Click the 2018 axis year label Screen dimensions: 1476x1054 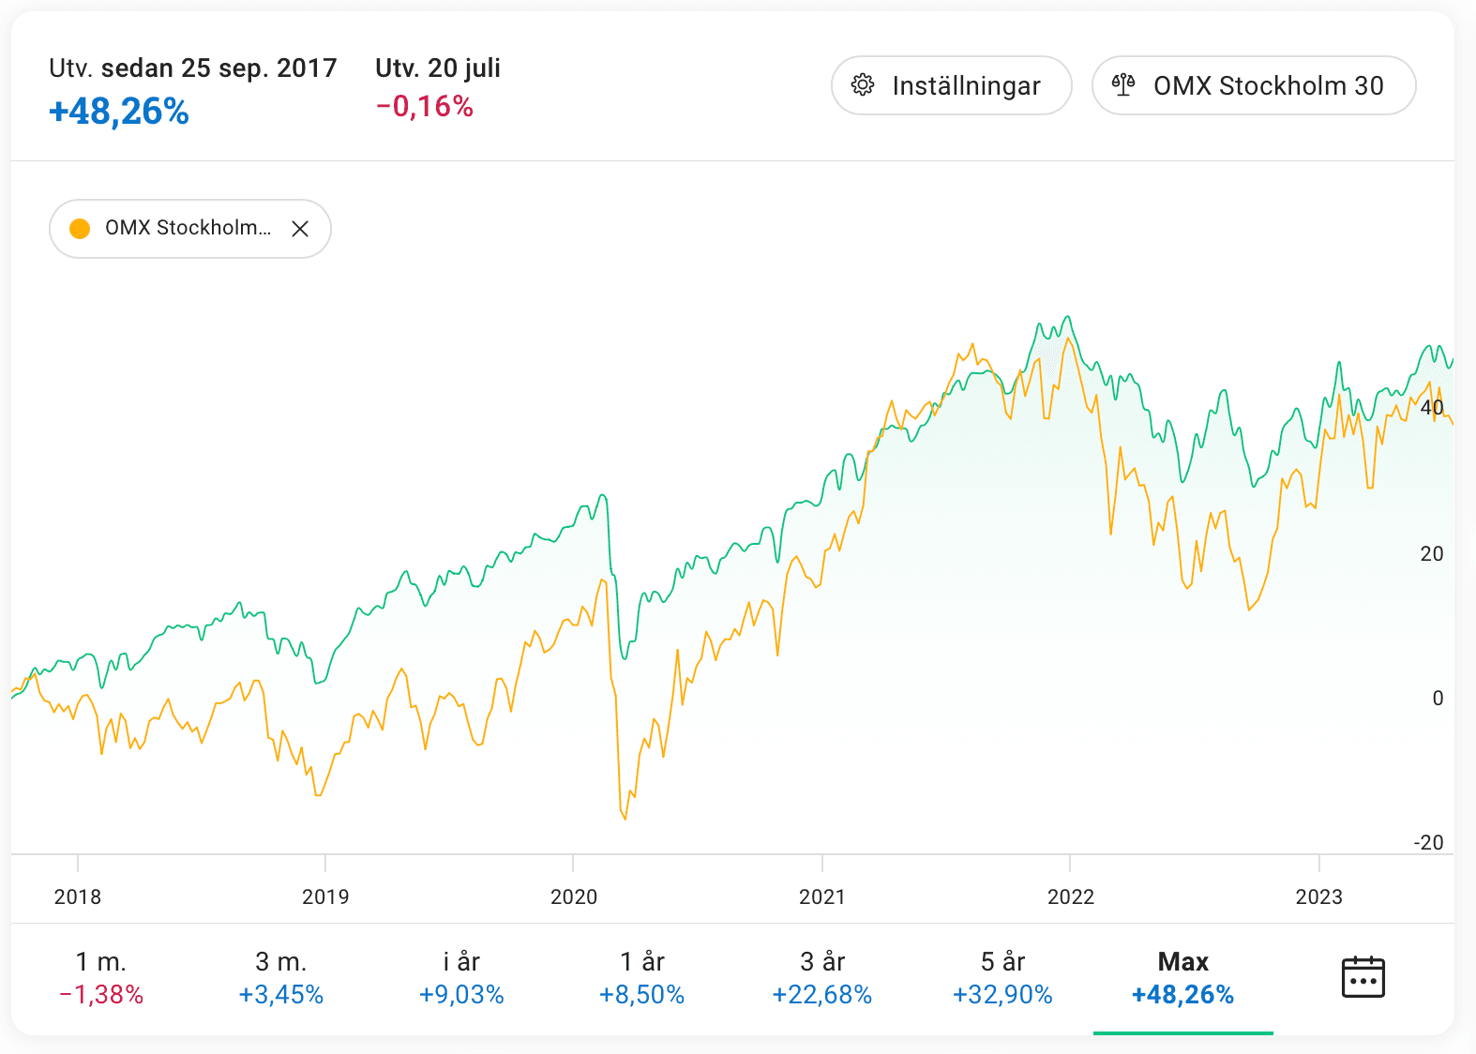click(78, 896)
